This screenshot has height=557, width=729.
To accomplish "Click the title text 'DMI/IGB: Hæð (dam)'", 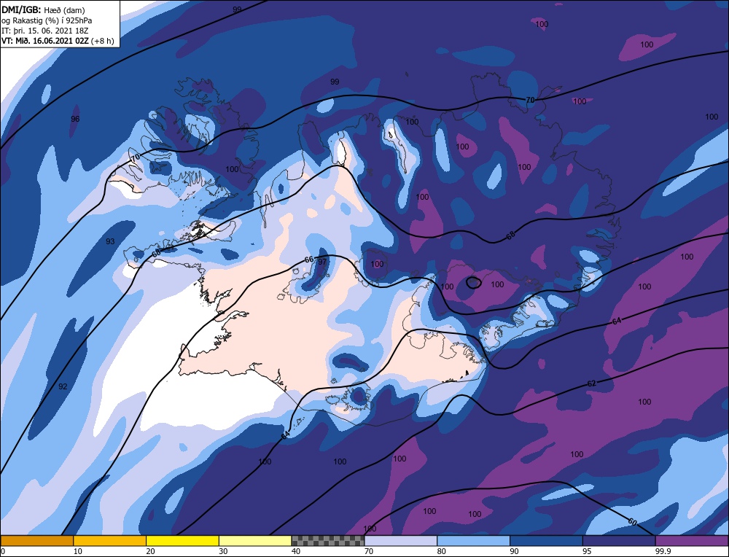I will point(43,9).
